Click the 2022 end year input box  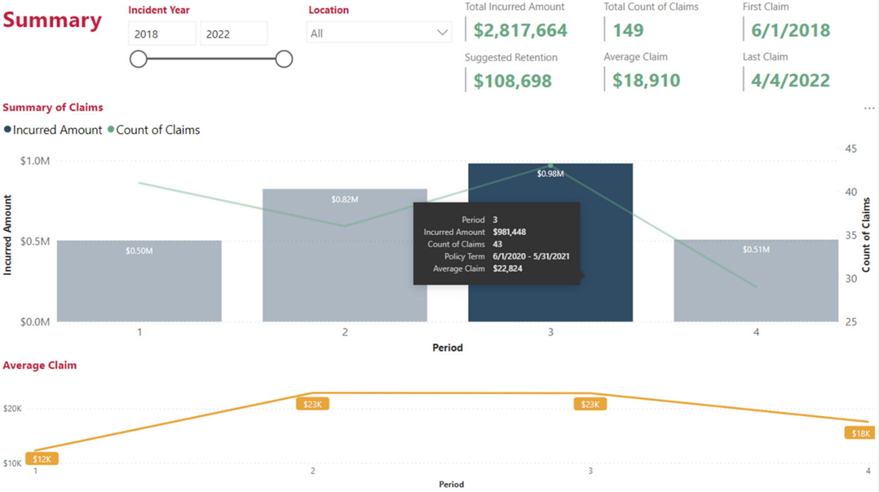pyautogui.click(x=233, y=34)
